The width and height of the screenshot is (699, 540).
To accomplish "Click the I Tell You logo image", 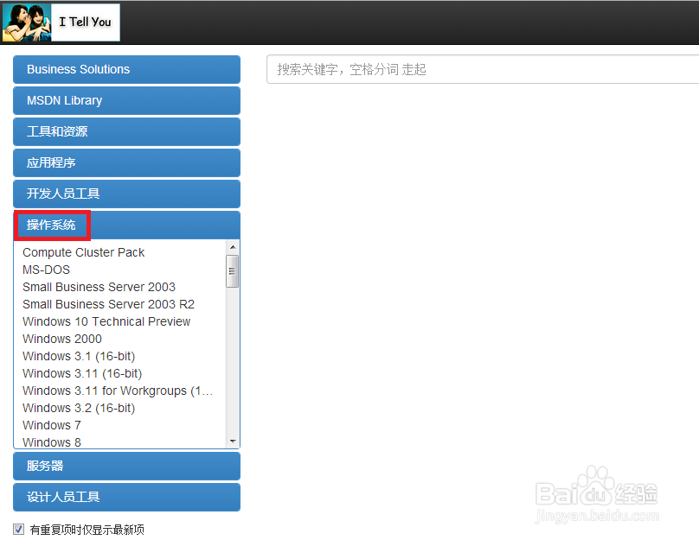I will click(x=61, y=22).
